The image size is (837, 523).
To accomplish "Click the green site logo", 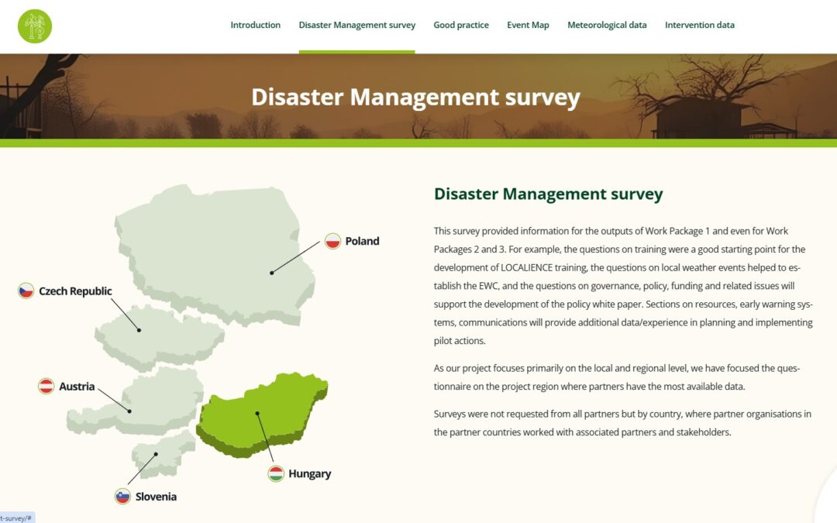I will (x=35, y=26).
